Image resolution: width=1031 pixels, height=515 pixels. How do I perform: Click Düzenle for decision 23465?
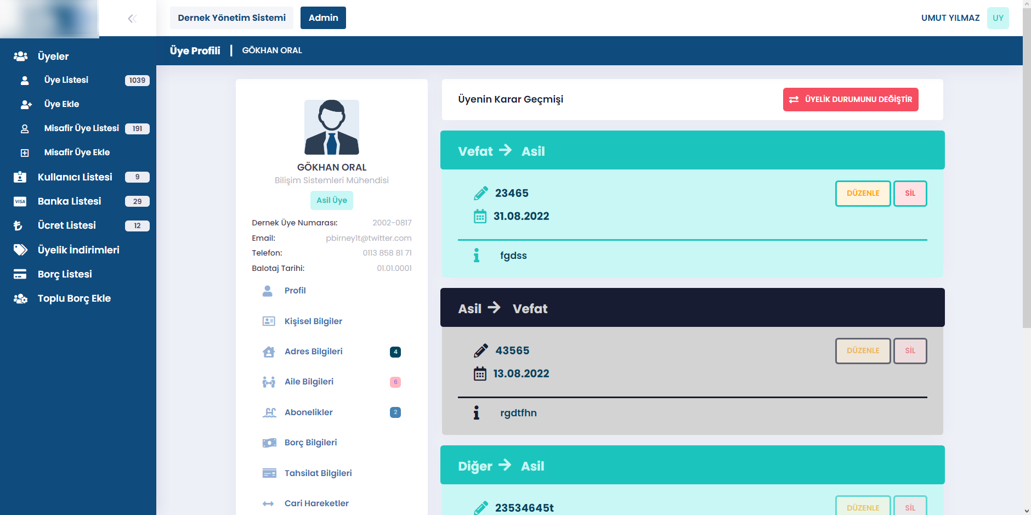(x=863, y=194)
